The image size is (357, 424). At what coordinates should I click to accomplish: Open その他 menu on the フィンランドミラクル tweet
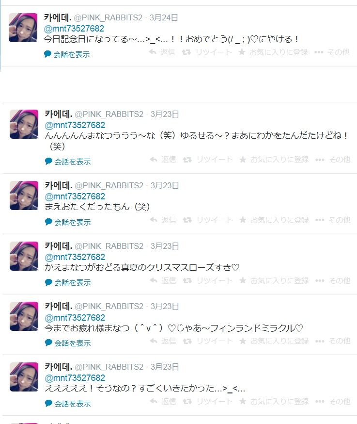[x=333, y=341]
